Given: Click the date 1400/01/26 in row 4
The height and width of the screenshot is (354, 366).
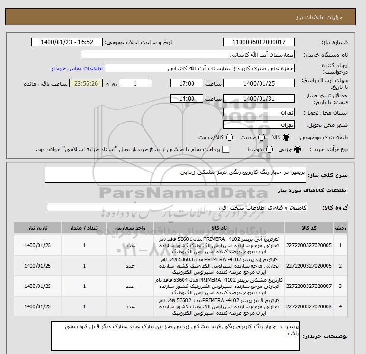Looking at the screenshot, I should [x=38, y=306].
